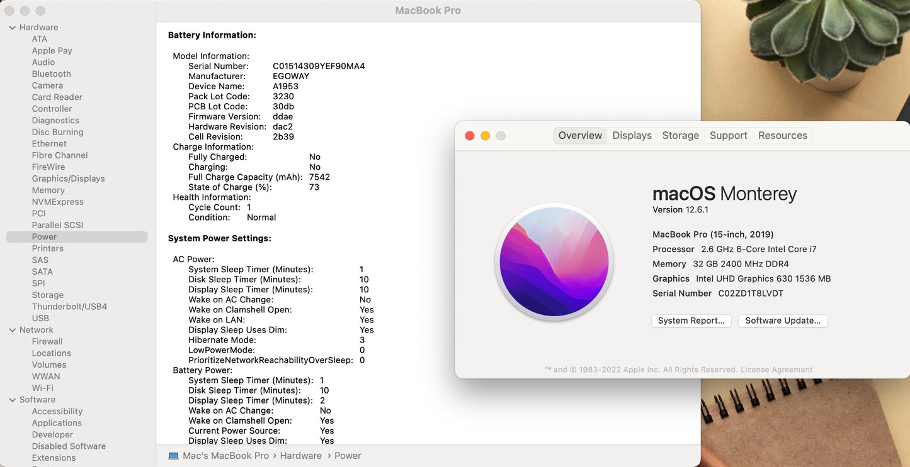This screenshot has width=910, height=467.
Task: Choose Thunderbolt/USB4 in sidebar
Action: 69,307
